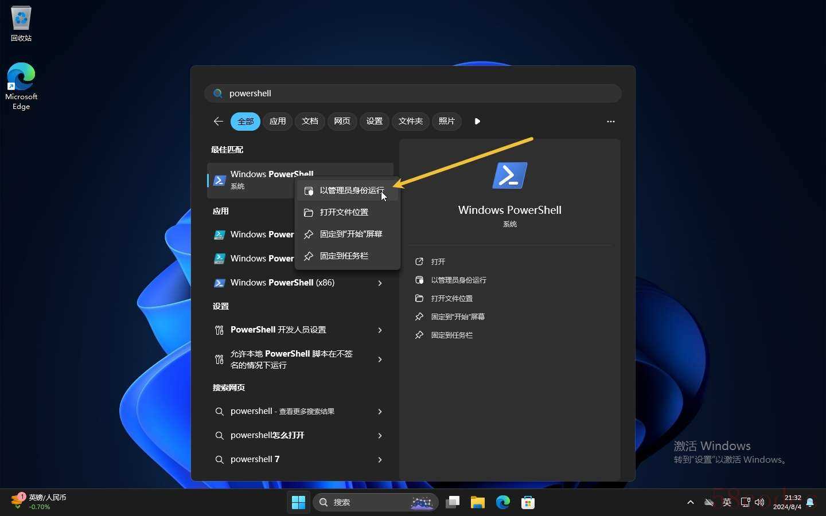This screenshot has height=516, width=826.
Task: Expand PowerShell 开发人员设置 chevron
Action: [x=380, y=330]
